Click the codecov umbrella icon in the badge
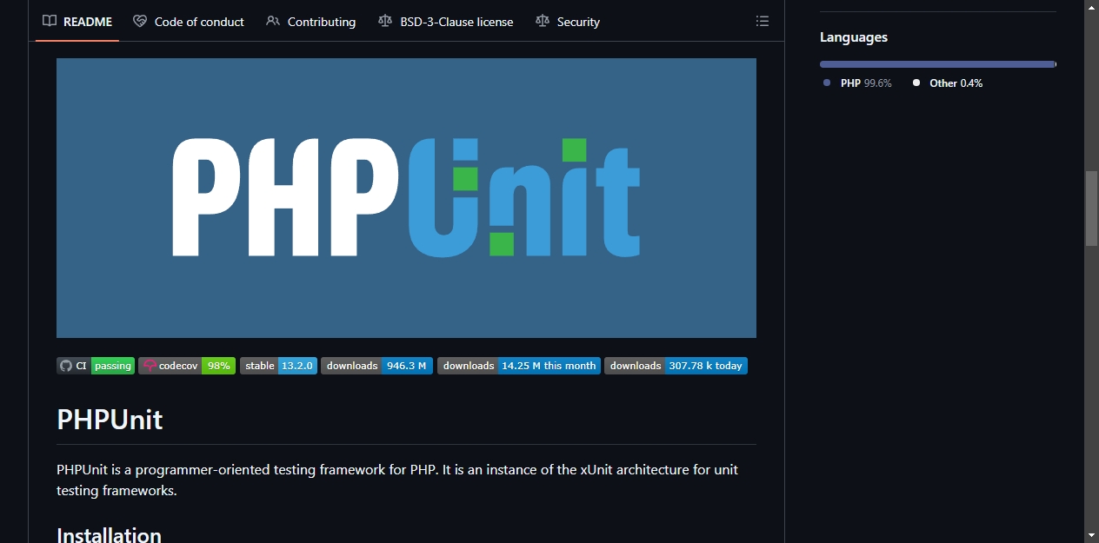 [x=150, y=366]
